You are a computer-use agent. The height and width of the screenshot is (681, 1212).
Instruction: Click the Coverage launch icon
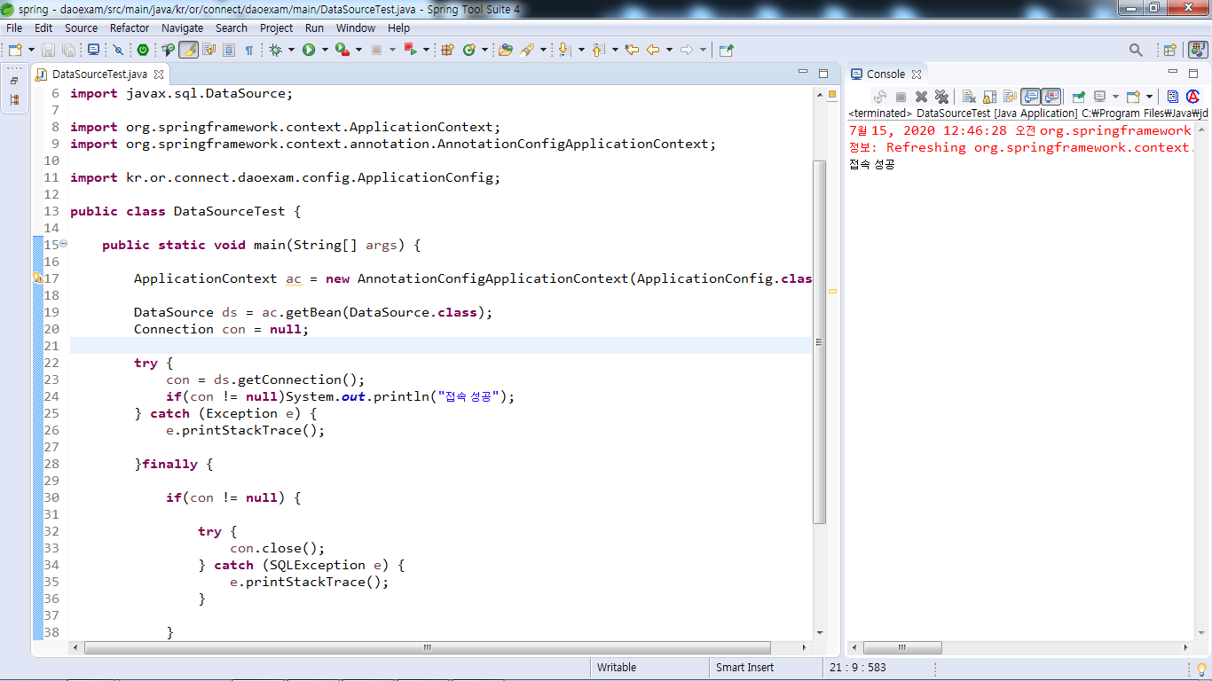tap(342, 51)
